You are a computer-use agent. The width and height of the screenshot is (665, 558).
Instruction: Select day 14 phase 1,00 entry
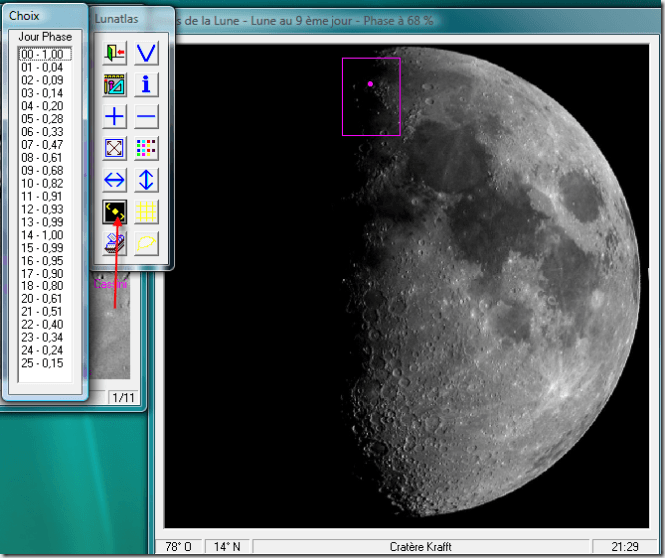coord(41,235)
